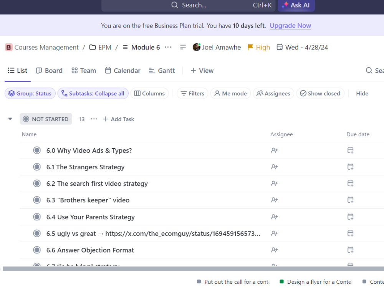
Task: Add a new view with + View
Action: (x=202, y=71)
